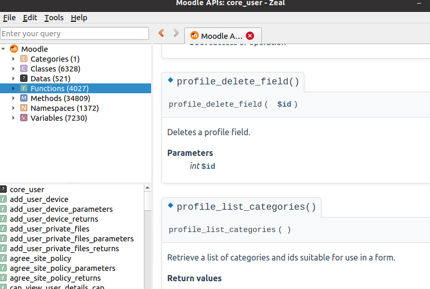This screenshot has height=289, width=430.
Task: Click the icon beside add_user_device_parameters
Action: pos(3,209)
